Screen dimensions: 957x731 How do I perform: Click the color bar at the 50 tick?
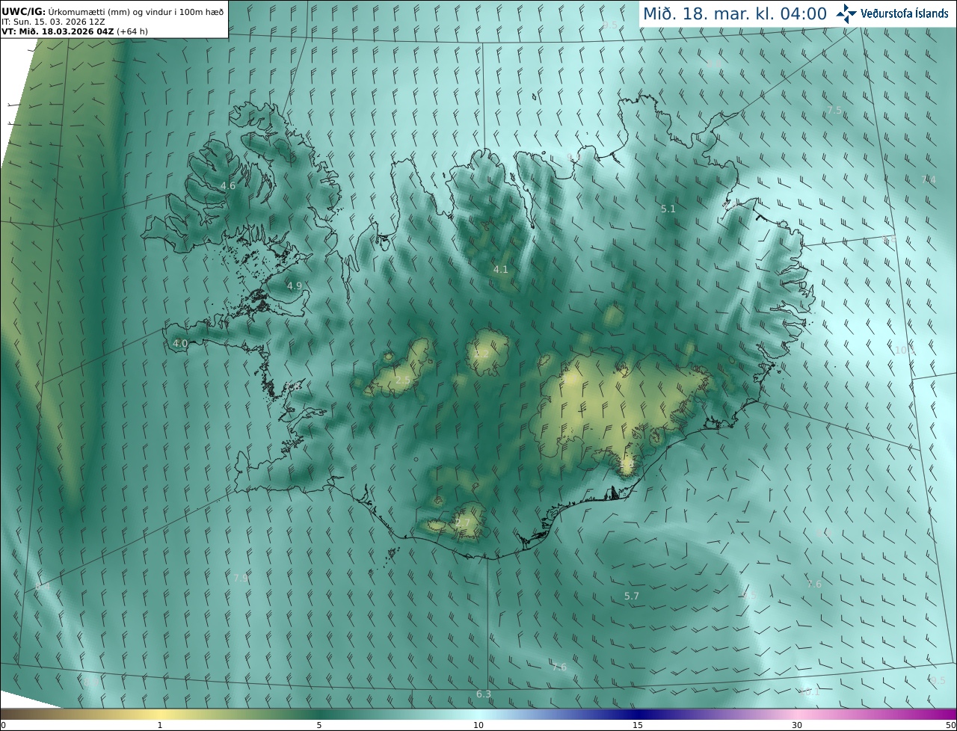(950, 725)
